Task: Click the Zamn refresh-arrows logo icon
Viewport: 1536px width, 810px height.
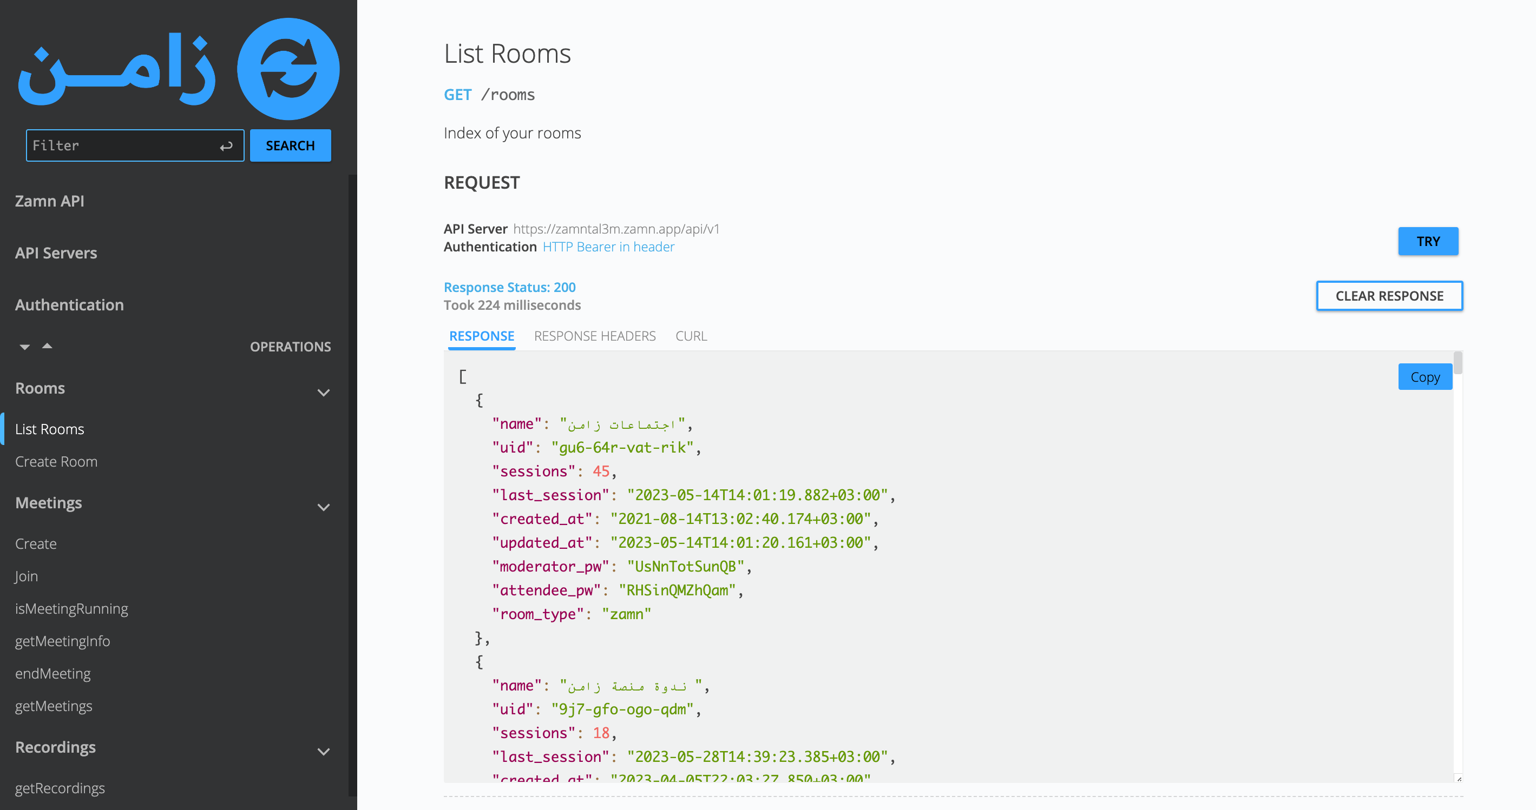Action: [x=288, y=69]
